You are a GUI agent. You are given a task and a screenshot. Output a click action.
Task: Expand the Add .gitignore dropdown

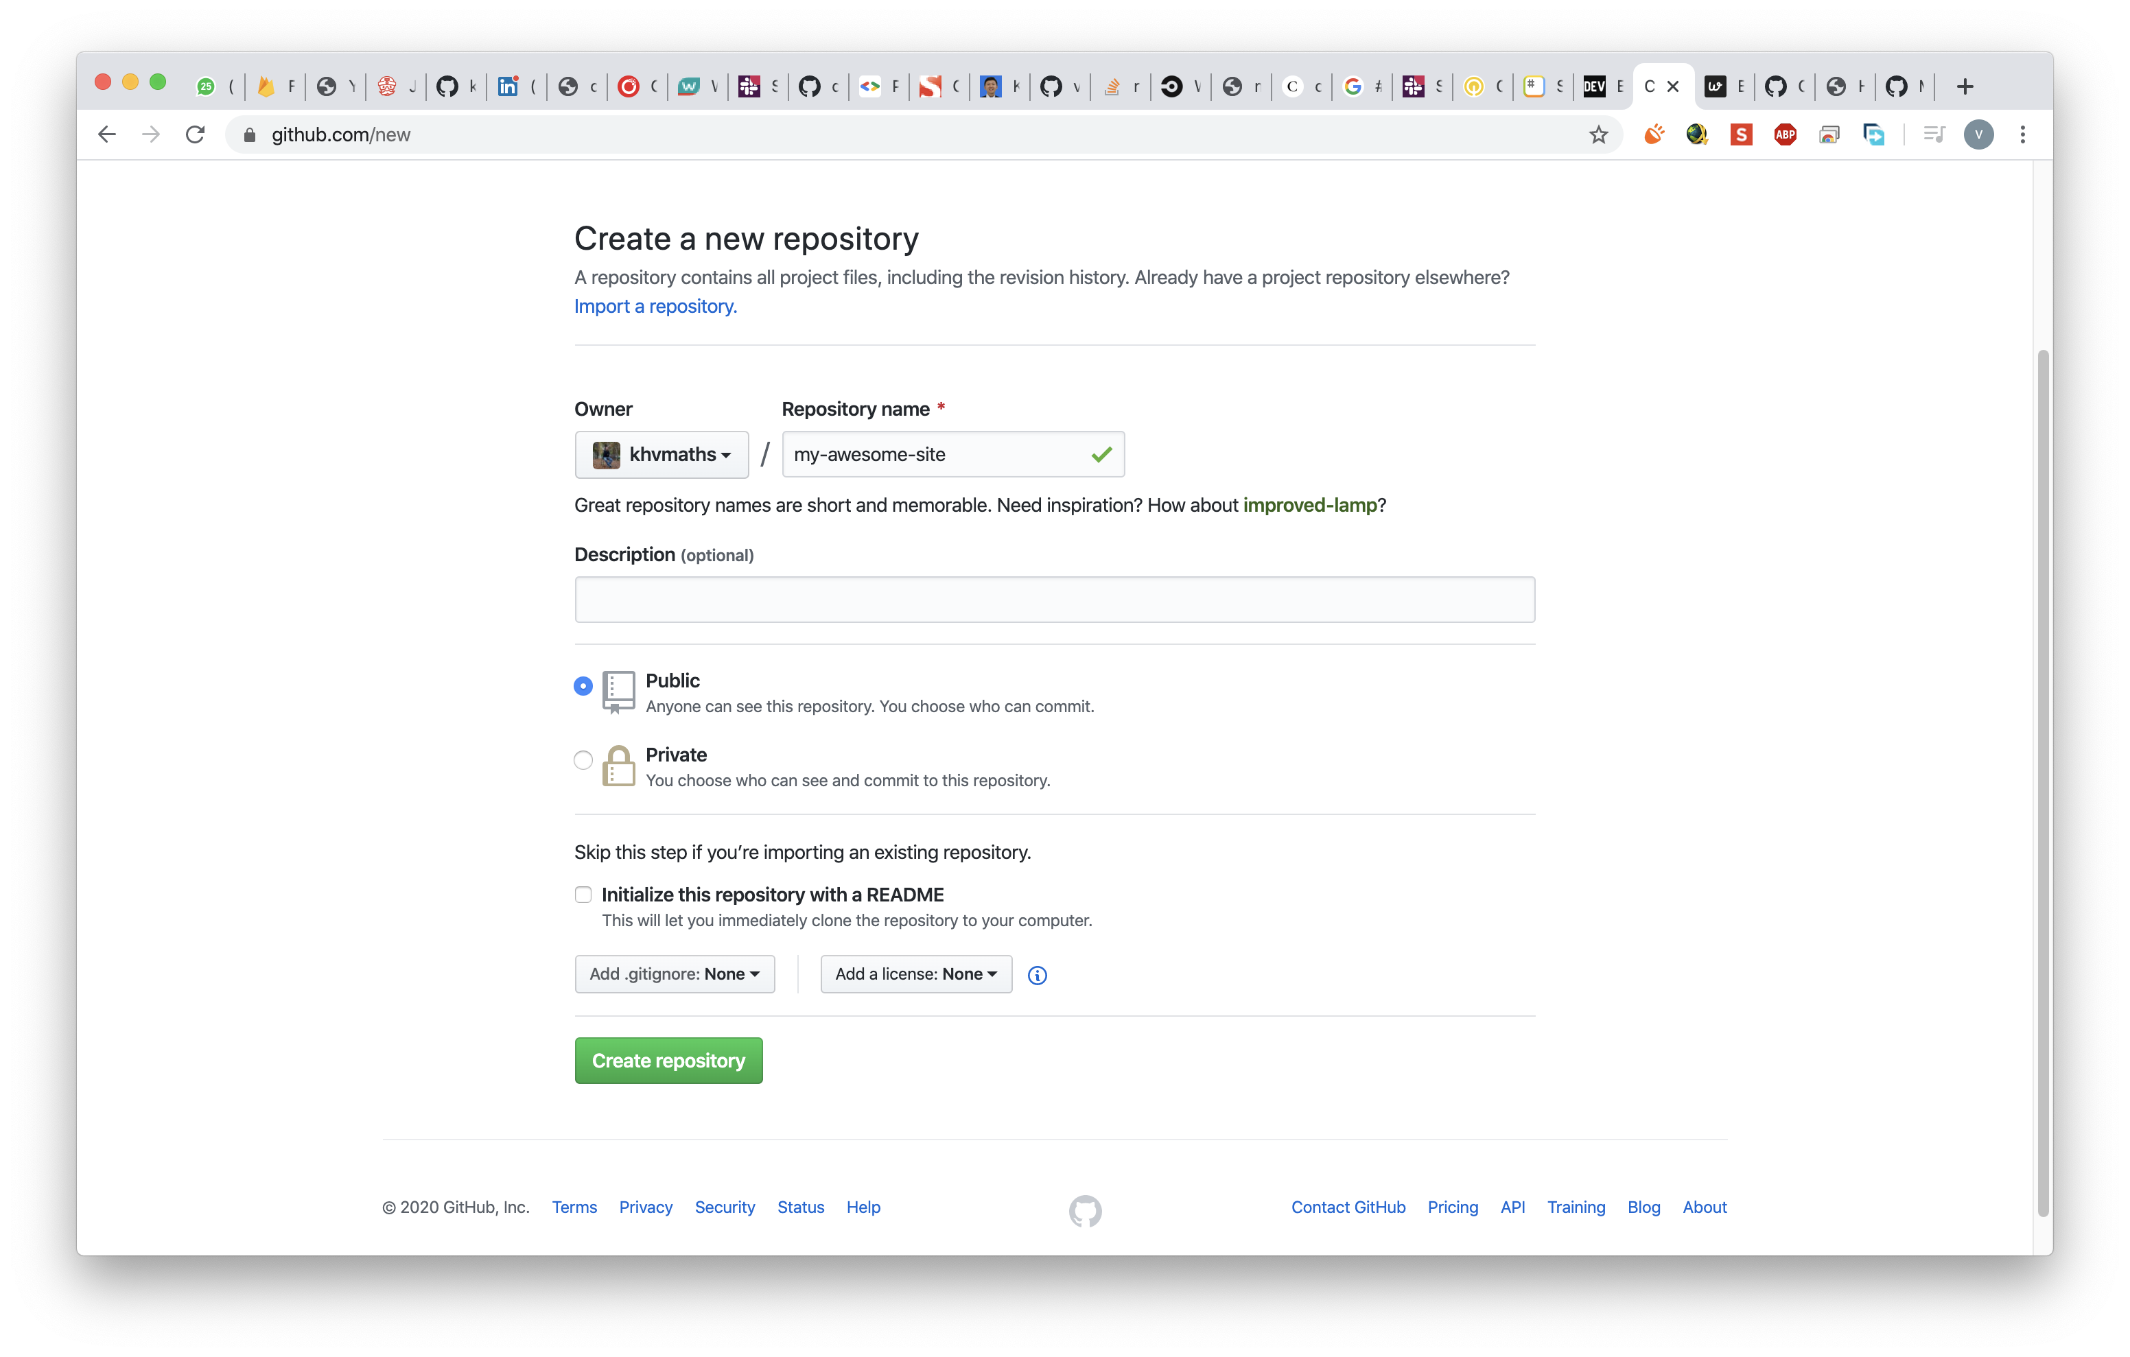[x=674, y=974]
